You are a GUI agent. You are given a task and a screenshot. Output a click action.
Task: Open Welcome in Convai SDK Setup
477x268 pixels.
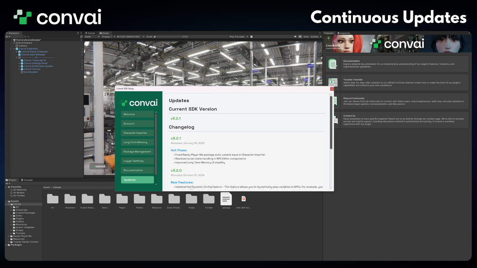tap(138, 114)
